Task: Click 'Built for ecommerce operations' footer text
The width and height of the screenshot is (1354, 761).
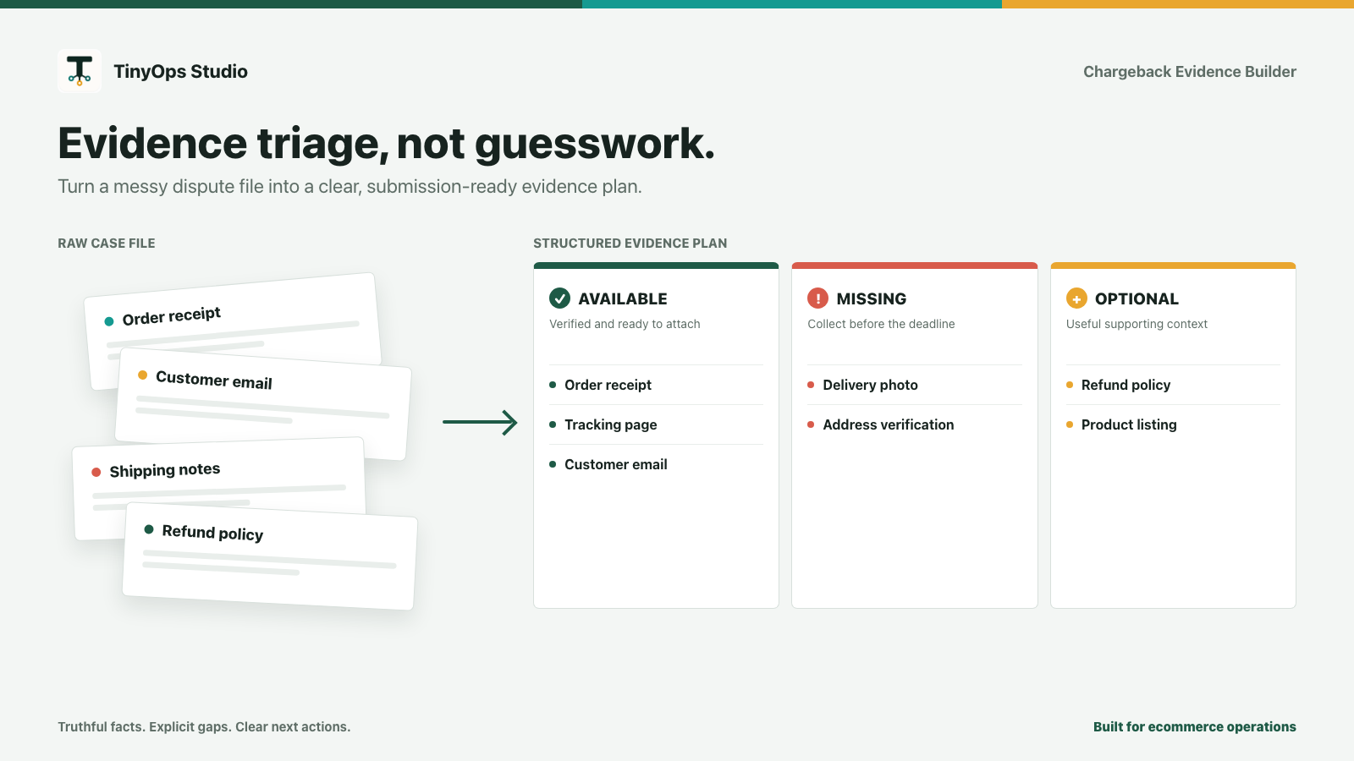Action: [1195, 727]
